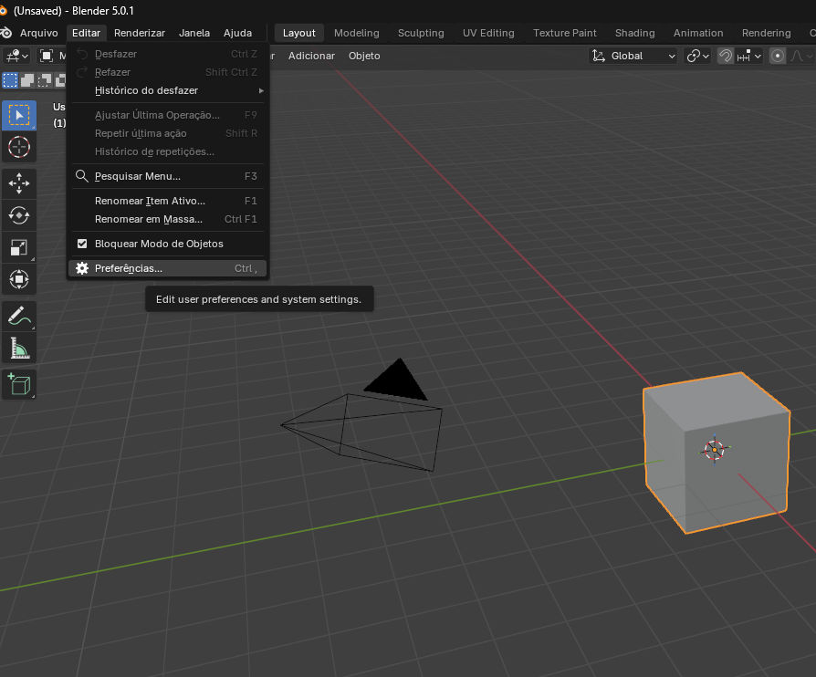
Task: Switch to the UV Editing workspace tab
Action: tap(488, 33)
